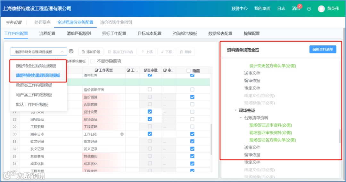Uncheck 是否审批 for the 设计变更 row
346x182 pixels.
pyautogui.click(x=150, y=112)
